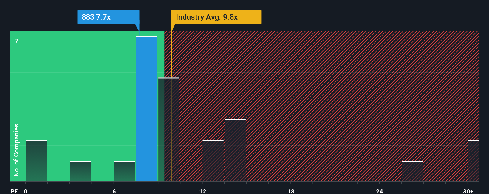The width and height of the screenshot is (489, 194).
Task: Click the histogram bar at PE 0
Action: click(x=36, y=161)
